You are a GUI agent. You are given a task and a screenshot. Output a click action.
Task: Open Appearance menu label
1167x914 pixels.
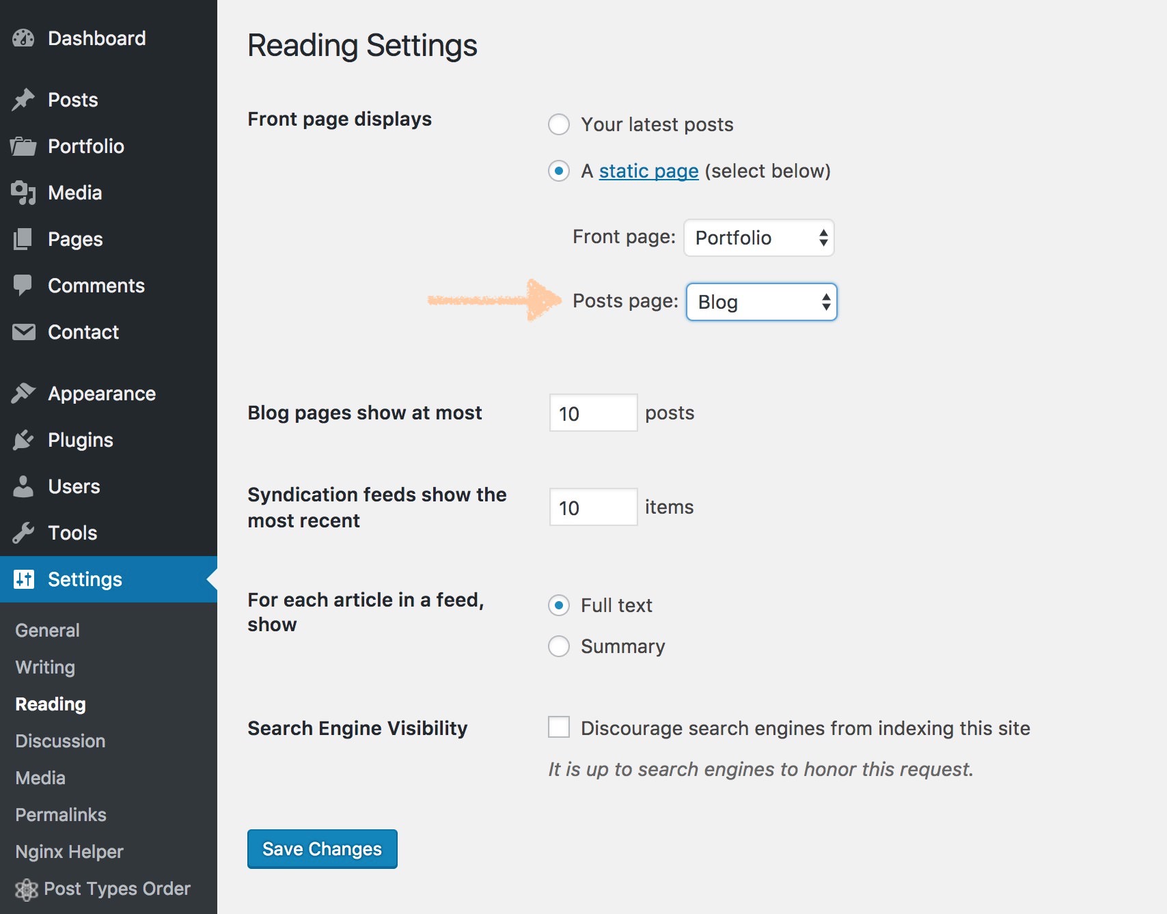tap(102, 393)
